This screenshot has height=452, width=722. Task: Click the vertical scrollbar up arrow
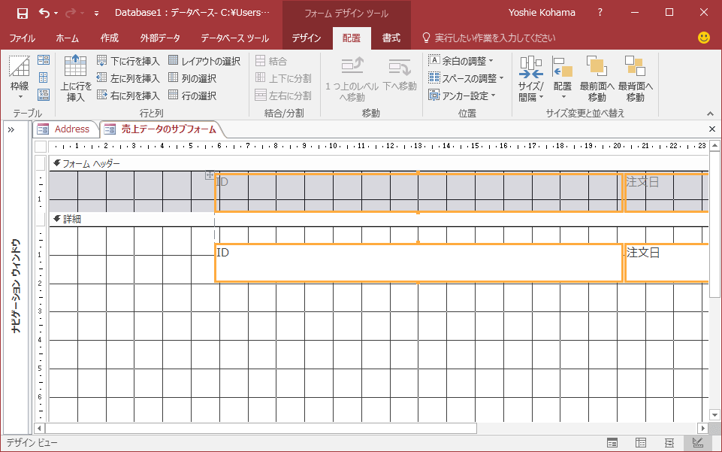[714, 146]
